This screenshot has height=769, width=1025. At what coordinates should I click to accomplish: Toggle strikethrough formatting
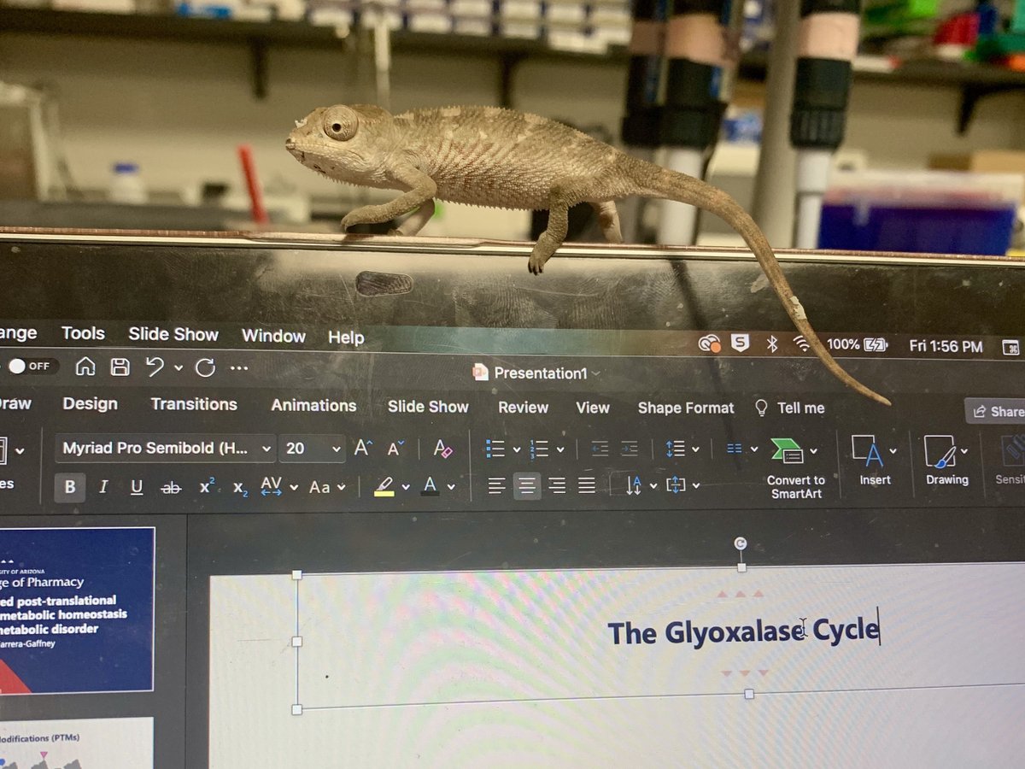point(171,488)
